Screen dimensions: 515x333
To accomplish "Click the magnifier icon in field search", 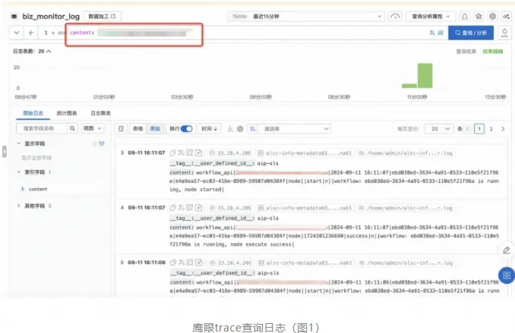I will 72,128.
